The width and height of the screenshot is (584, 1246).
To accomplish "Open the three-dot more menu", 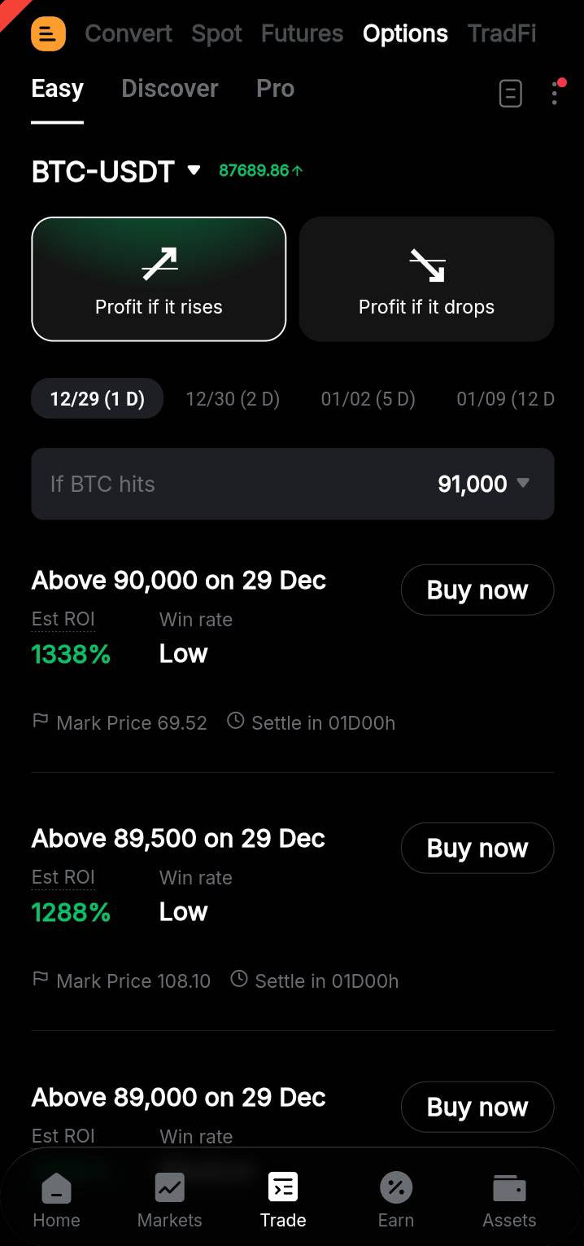I will (x=555, y=94).
